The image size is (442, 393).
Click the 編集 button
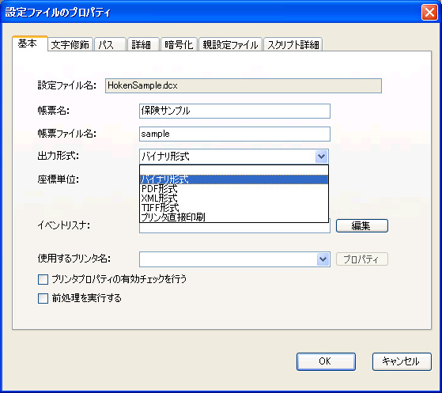pyautogui.click(x=362, y=226)
